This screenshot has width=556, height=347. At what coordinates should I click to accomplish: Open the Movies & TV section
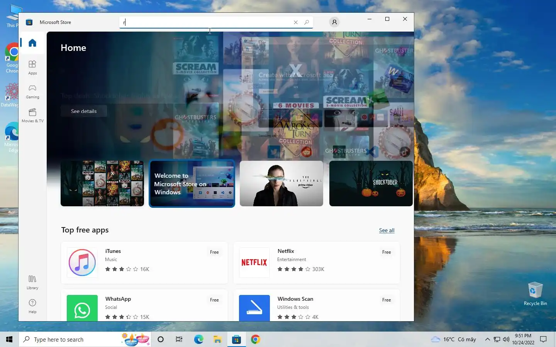click(x=32, y=115)
